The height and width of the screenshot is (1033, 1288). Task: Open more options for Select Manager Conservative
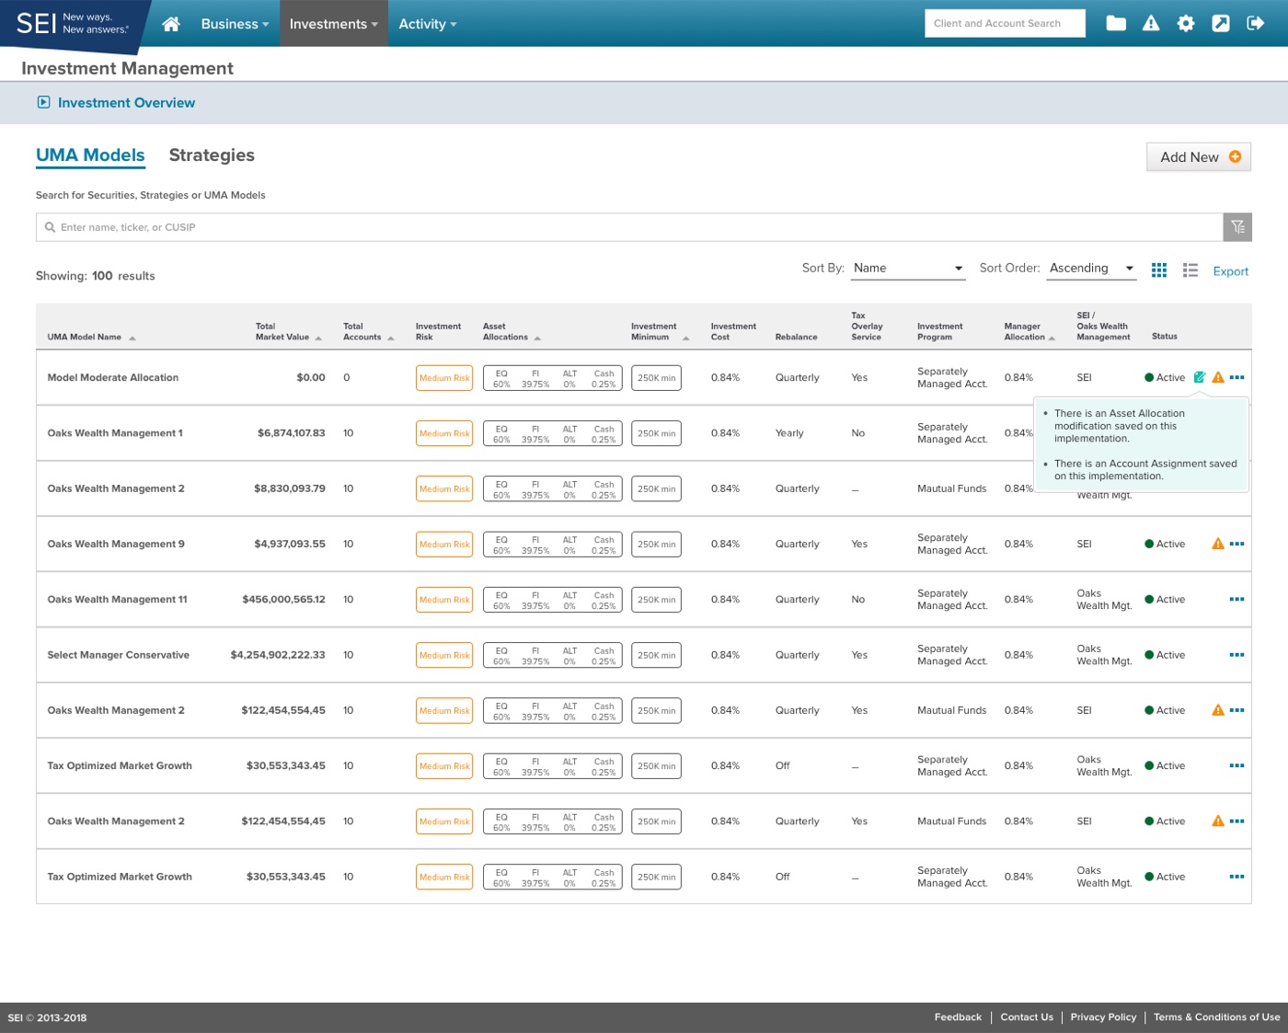[x=1236, y=655]
